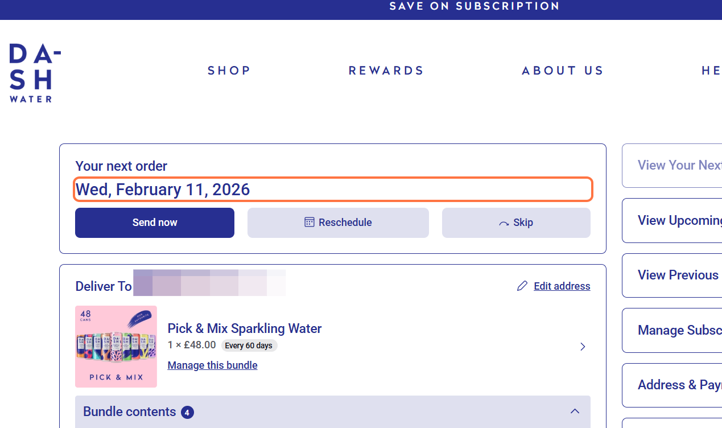Screen dimensions: 722x428
Task: Open the Pick & Mix product arrow
Action: (x=583, y=347)
